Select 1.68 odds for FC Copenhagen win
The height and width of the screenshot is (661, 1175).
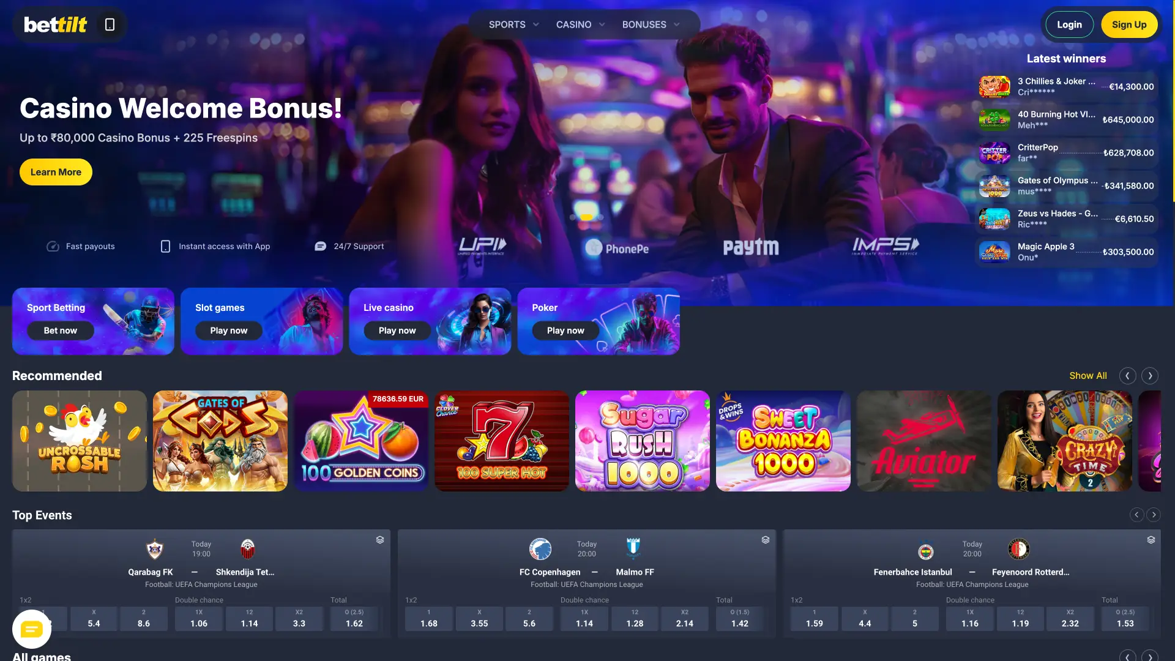(x=429, y=619)
